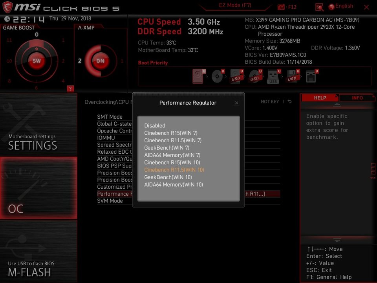Click the system clock 22:14
The width and height of the screenshot is (377, 283).
pos(29,19)
